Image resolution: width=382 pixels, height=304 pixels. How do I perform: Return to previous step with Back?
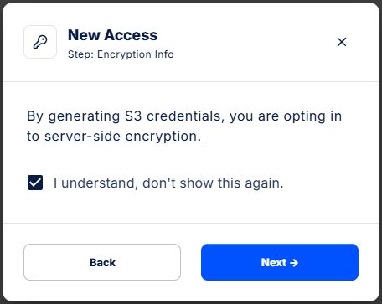tap(102, 262)
